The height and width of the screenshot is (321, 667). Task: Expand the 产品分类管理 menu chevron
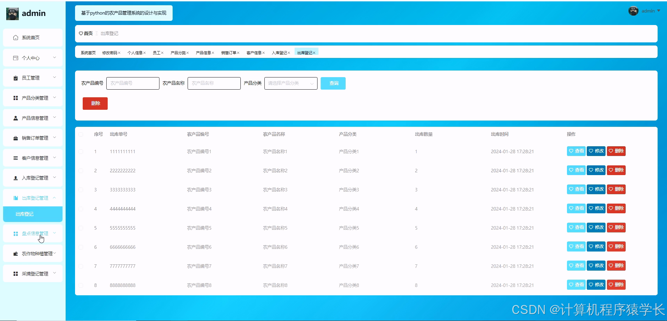tap(55, 97)
